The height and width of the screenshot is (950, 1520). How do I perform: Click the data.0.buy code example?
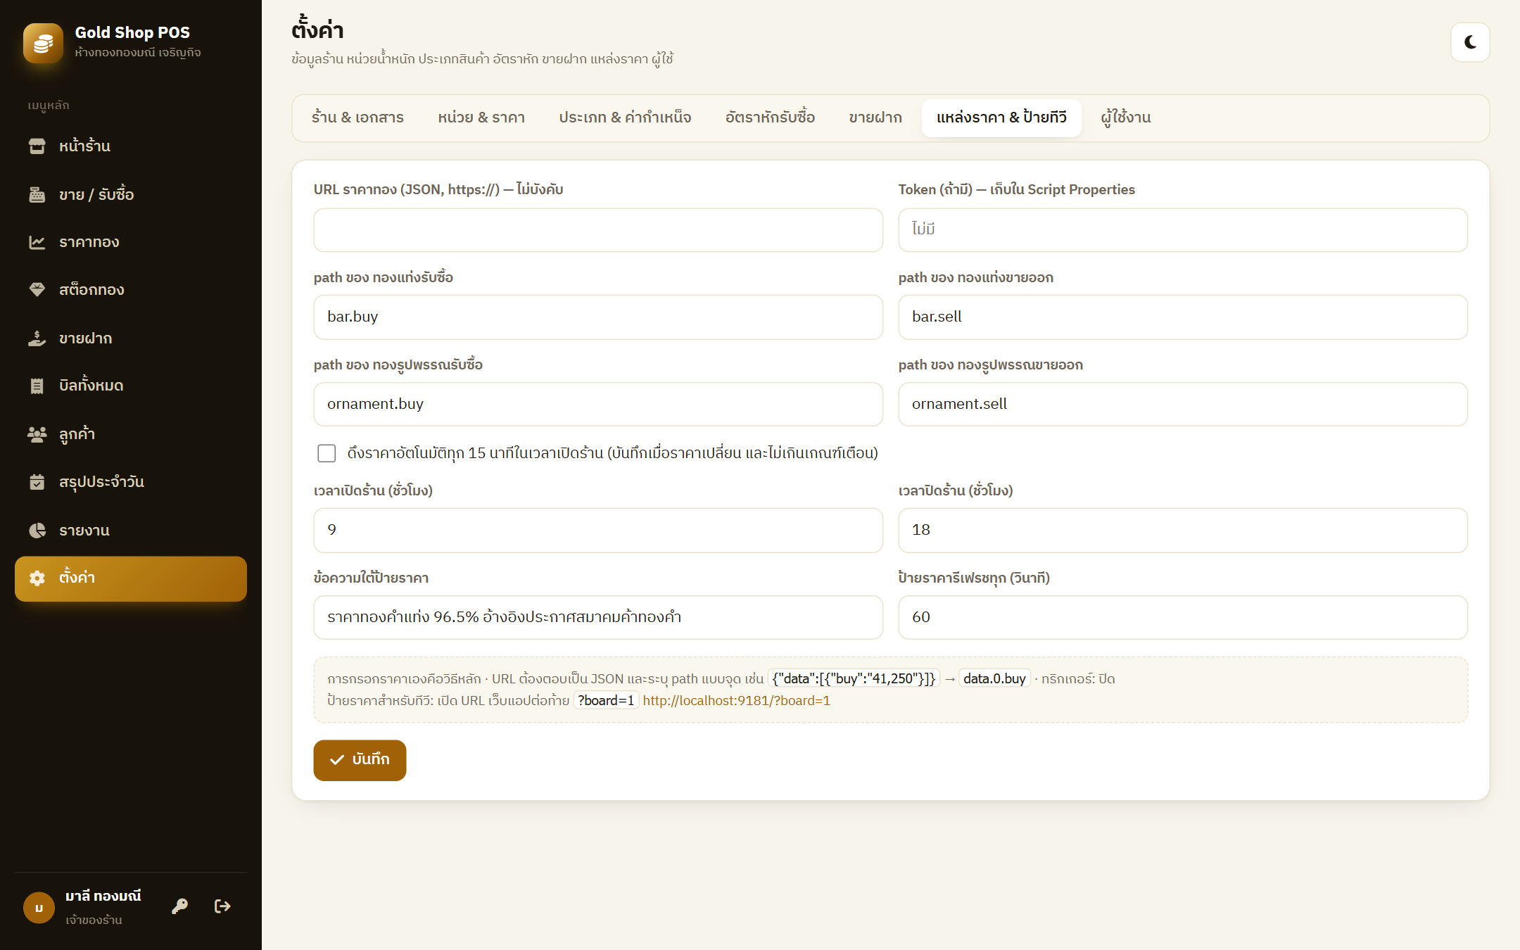click(994, 679)
